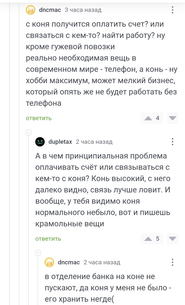
Task: Open dncmac username link on bottom reply
Action: click(69, 262)
